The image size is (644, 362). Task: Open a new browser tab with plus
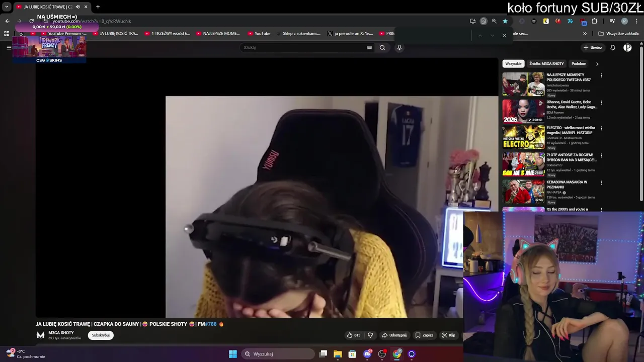(x=98, y=7)
